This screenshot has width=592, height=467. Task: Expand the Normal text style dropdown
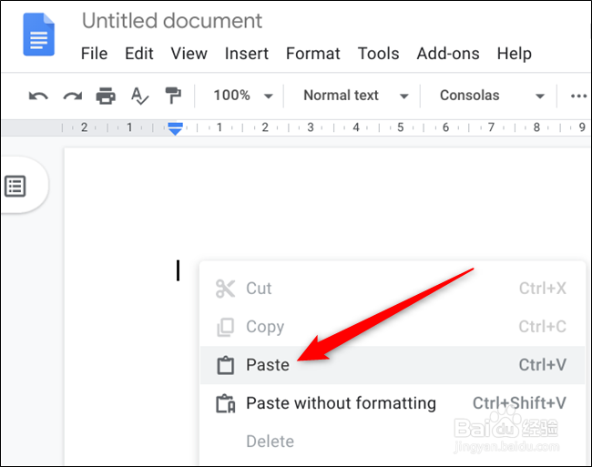[354, 96]
